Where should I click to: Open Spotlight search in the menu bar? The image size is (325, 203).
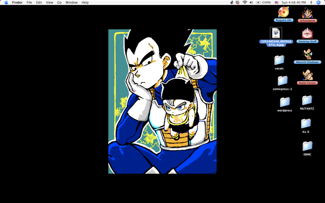(318, 3)
